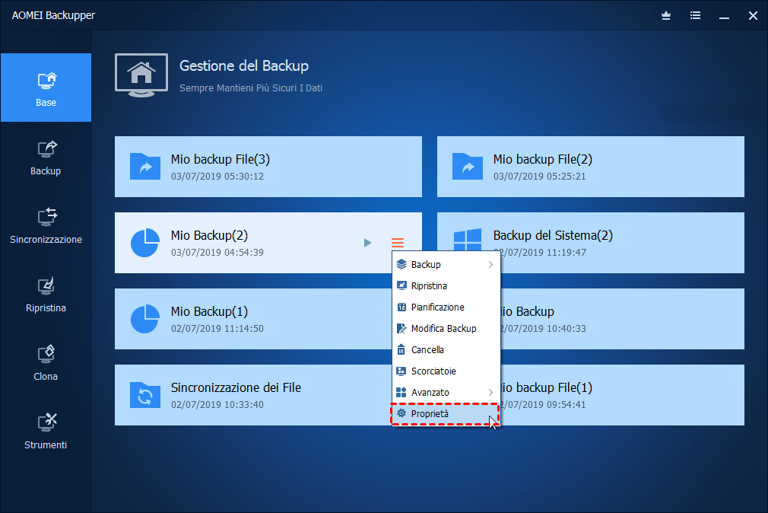Image resolution: width=768 pixels, height=513 pixels.
Task: Minimize the AOMEI Backupper window
Action: (x=725, y=18)
